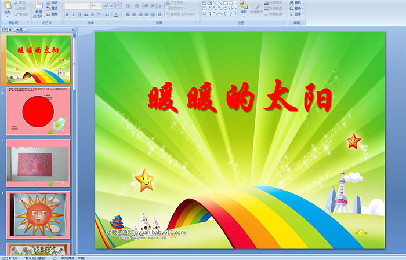Open the Drawing group dialog launcher

[x=285, y=23]
